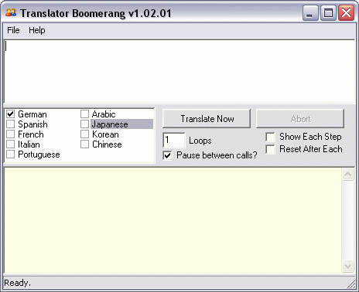Click the output scrollbar up arrow
359x292 pixels.
pyautogui.click(x=347, y=175)
